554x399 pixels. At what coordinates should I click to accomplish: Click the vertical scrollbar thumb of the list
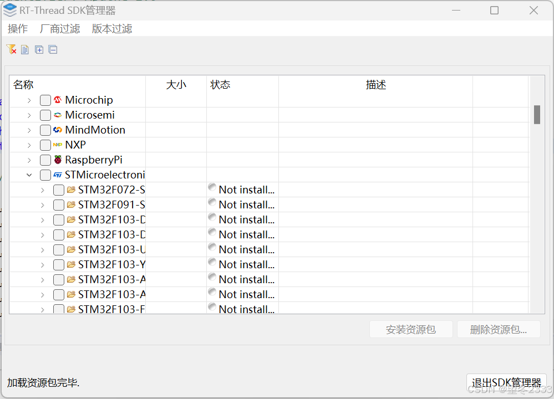[x=537, y=114]
